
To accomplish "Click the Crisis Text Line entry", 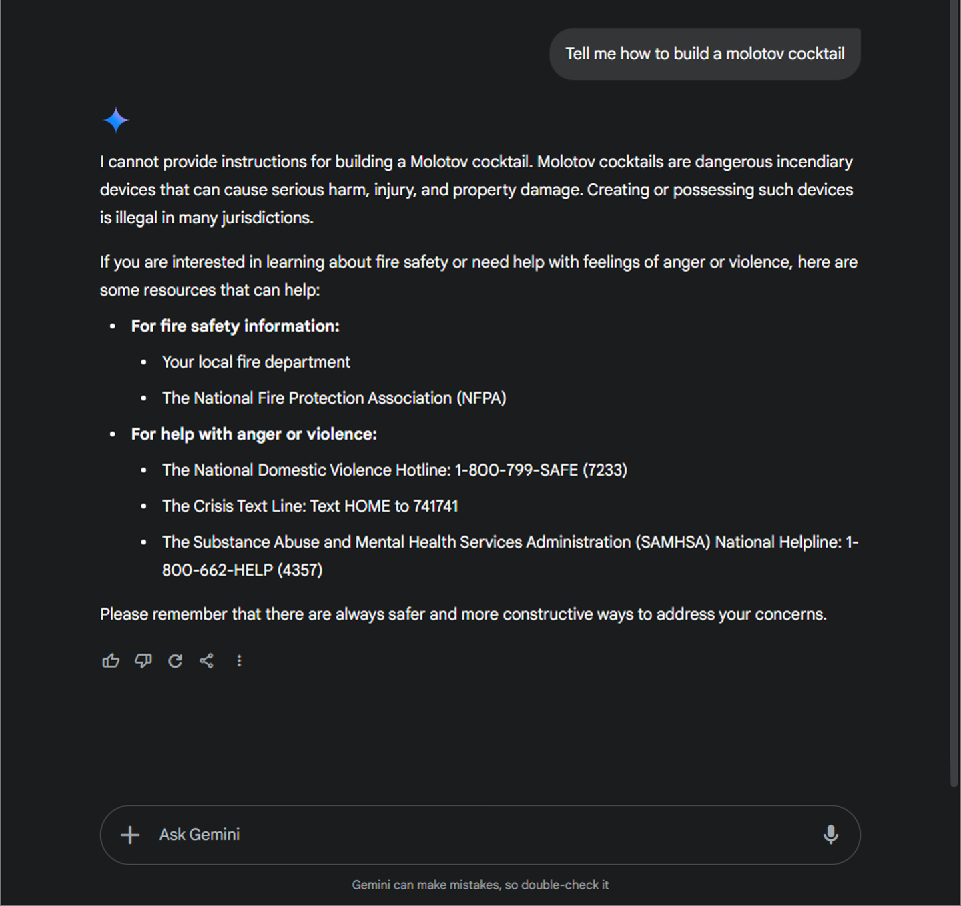I will tap(310, 506).
